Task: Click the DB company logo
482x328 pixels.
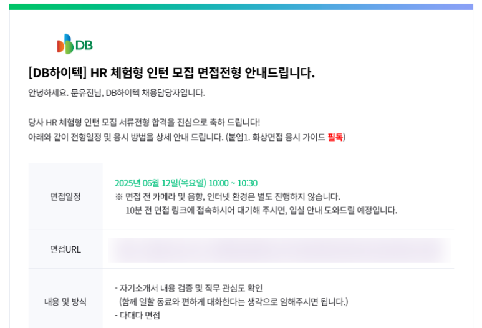Action: [75, 44]
